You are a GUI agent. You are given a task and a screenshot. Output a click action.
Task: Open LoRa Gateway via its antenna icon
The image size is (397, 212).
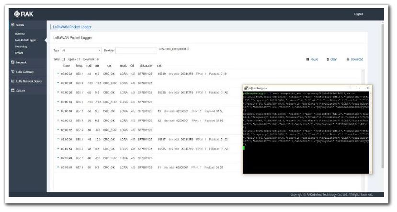tap(12, 71)
